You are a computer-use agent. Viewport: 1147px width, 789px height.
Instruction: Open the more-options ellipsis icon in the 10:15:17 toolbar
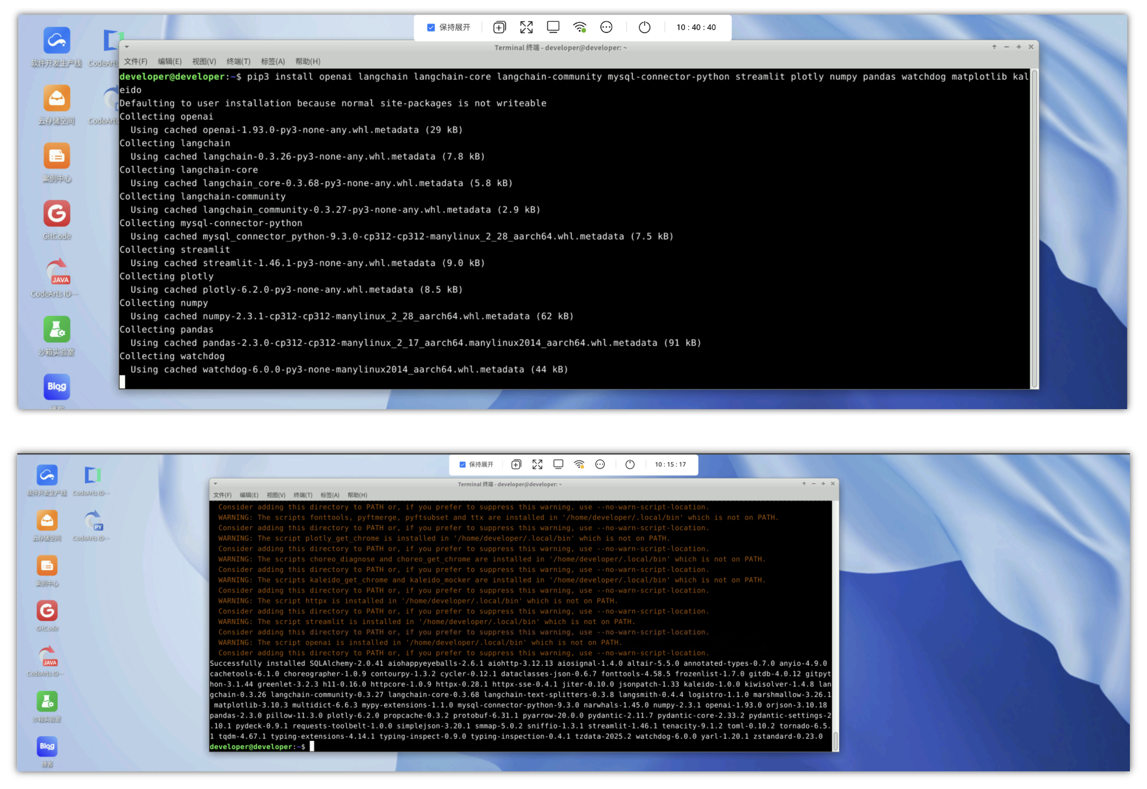(x=600, y=464)
